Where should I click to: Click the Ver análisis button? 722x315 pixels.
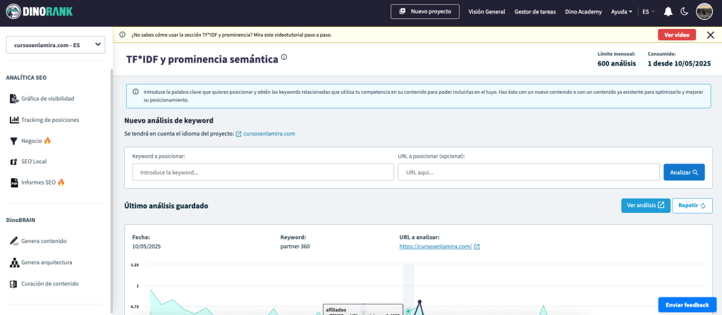click(645, 206)
